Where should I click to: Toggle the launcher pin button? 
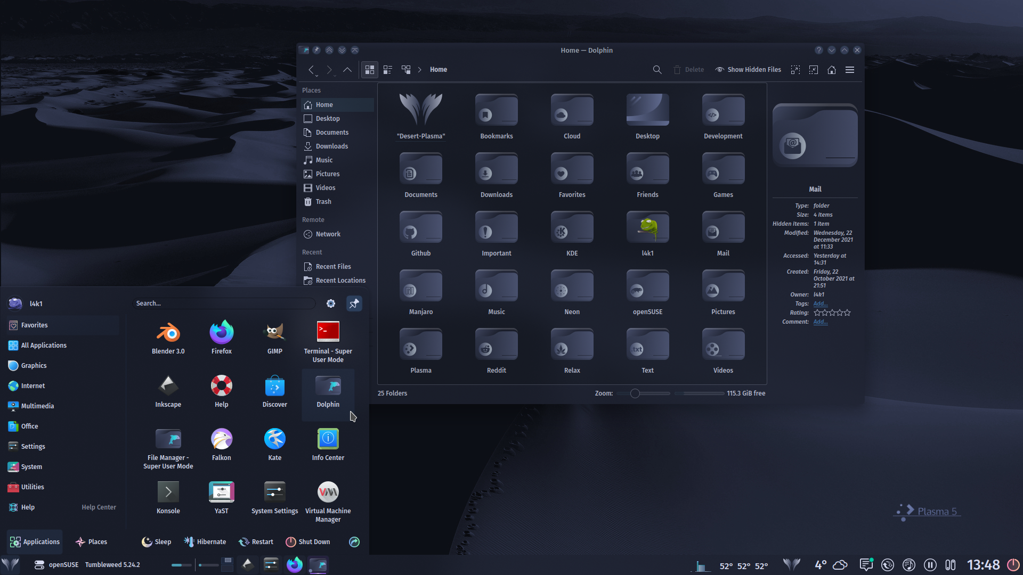(354, 303)
